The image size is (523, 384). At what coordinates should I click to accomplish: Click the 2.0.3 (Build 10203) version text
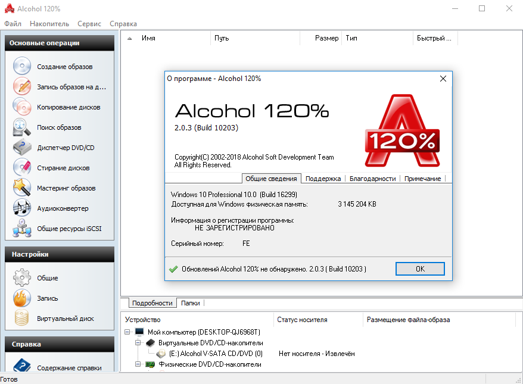(x=206, y=127)
